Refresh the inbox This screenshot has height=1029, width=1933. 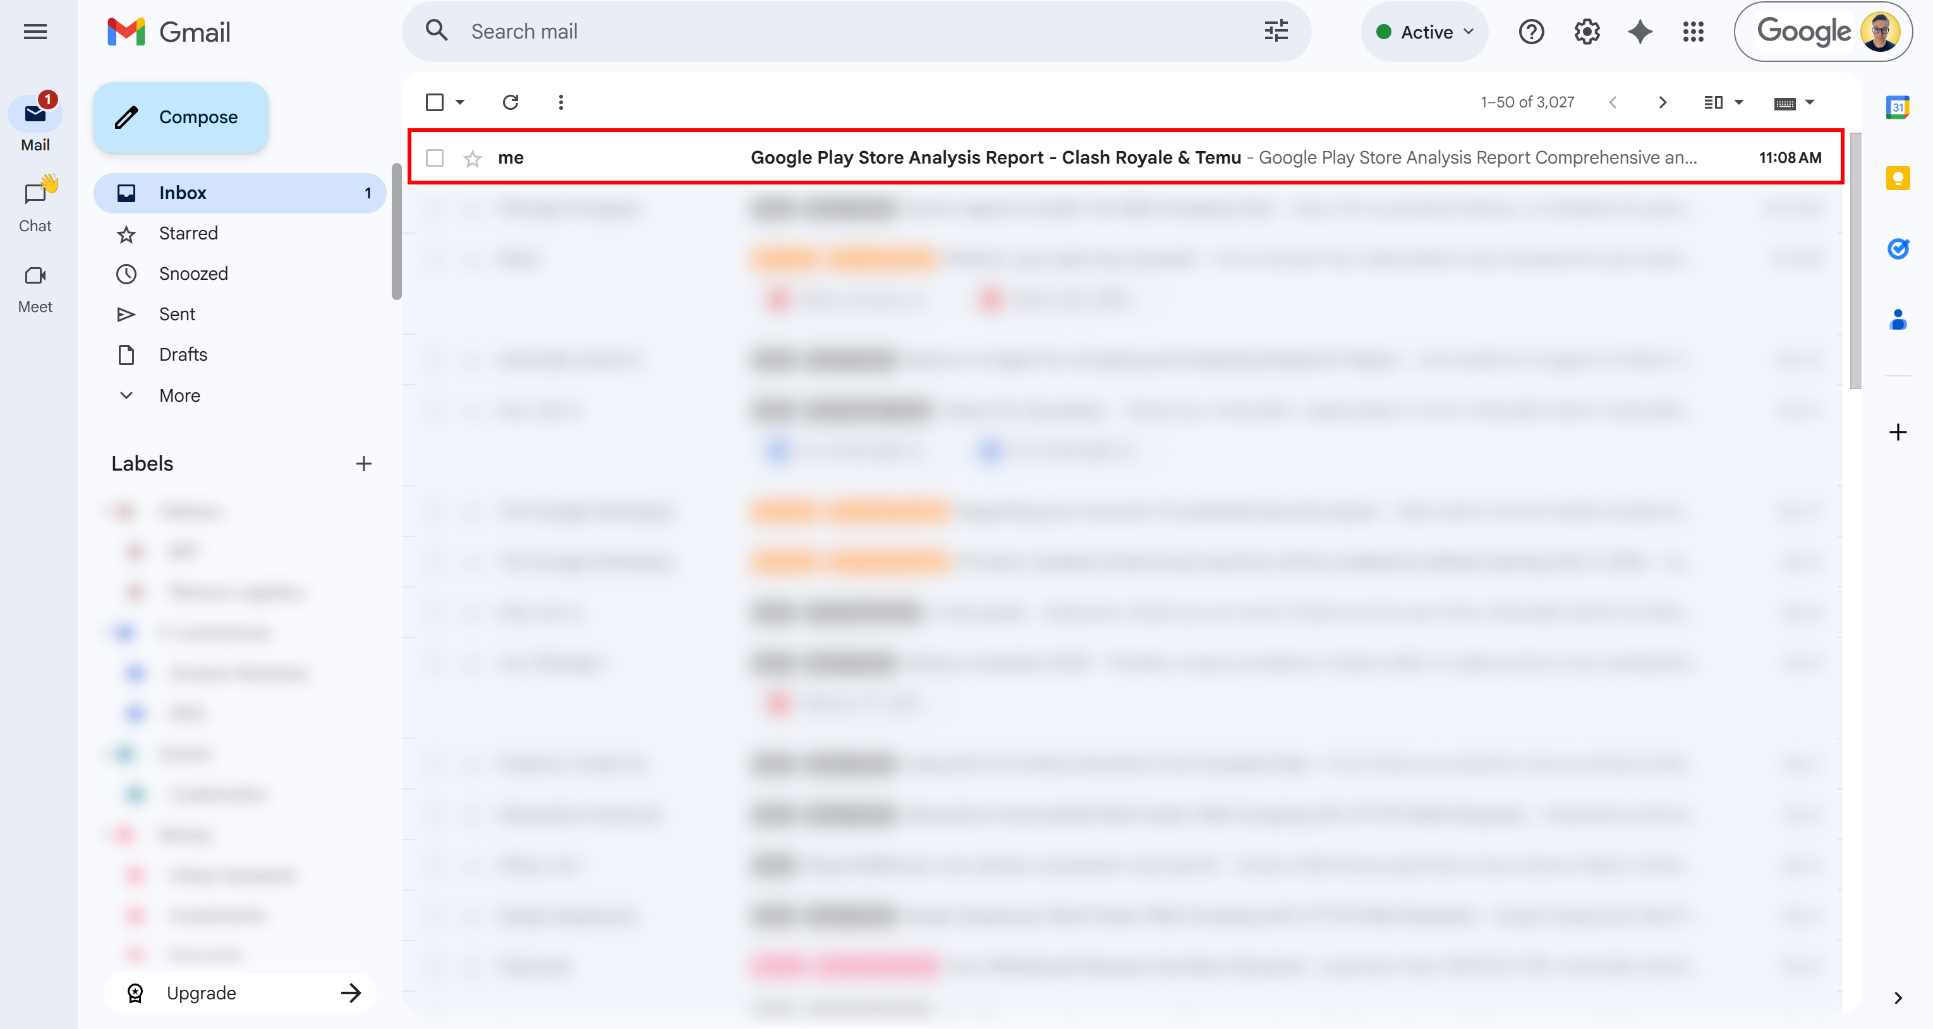[511, 102]
